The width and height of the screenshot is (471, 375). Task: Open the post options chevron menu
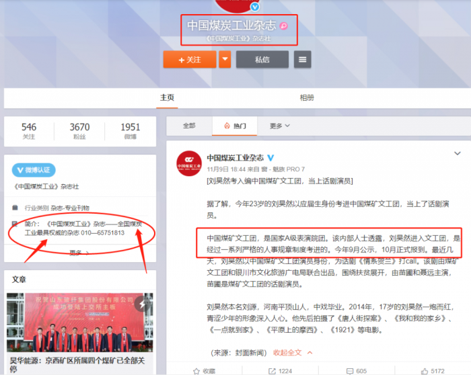pyautogui.click(x=457, y=153)
